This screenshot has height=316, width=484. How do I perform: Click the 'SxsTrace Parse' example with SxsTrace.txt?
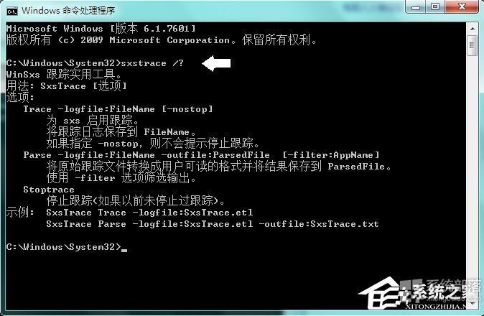pos(213,224)
